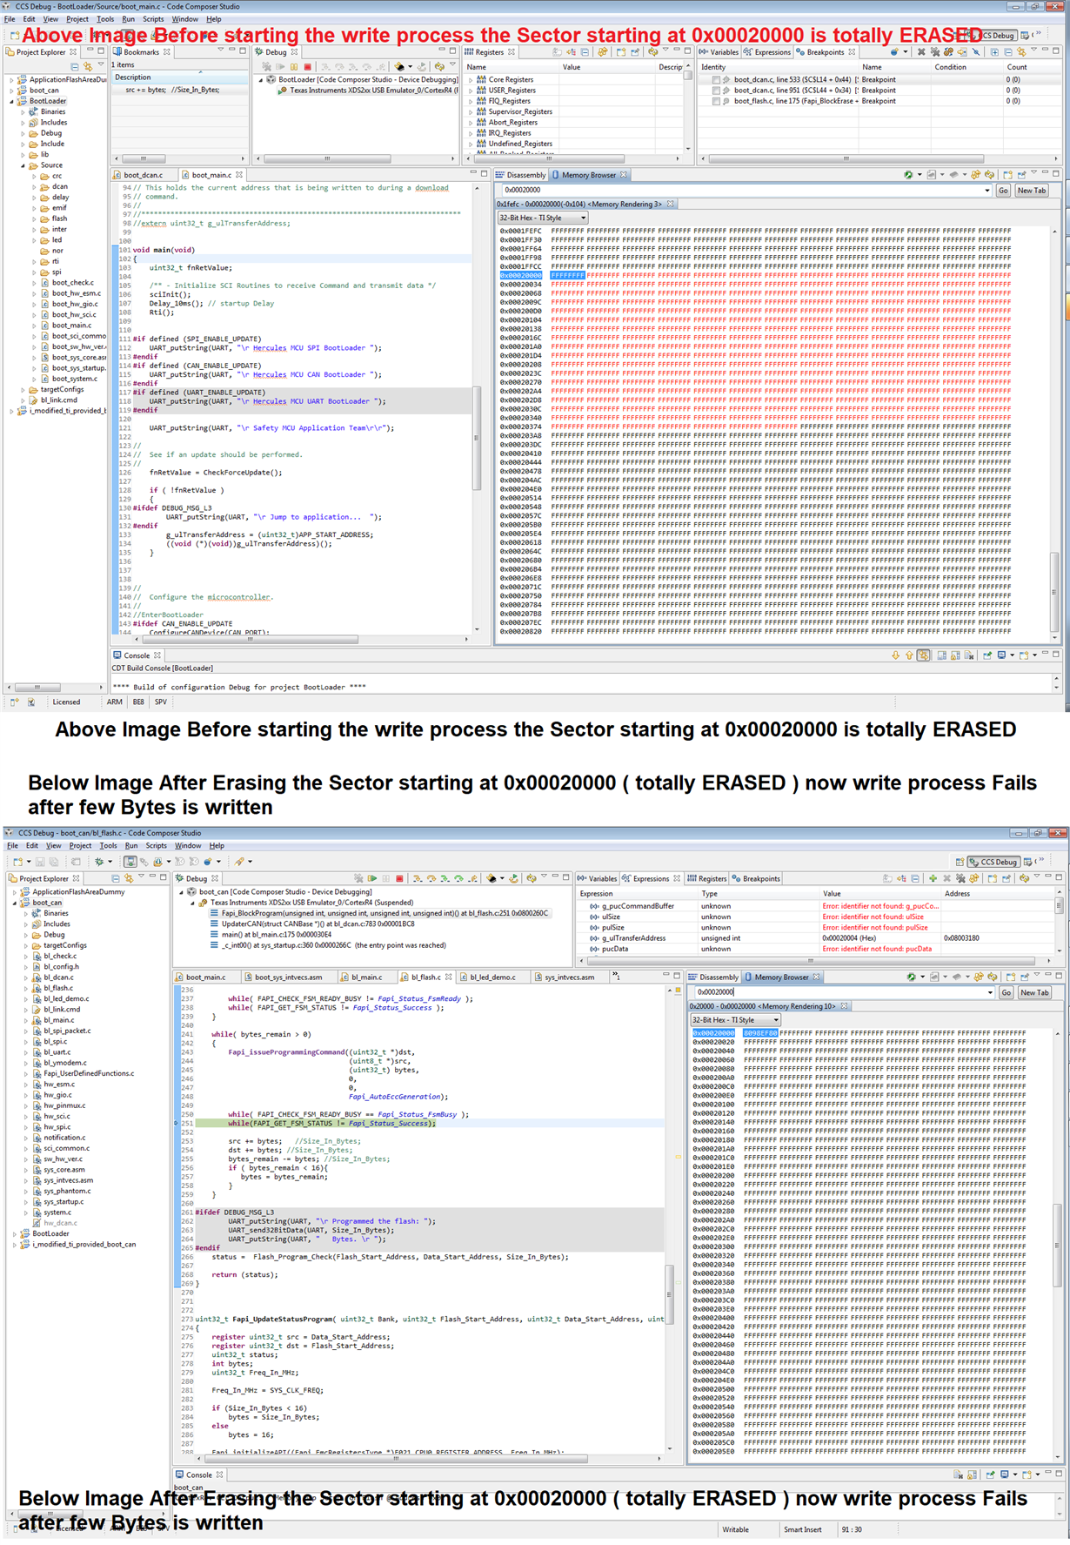The image size is (1070, 1545).
Task: Open Project menu in bottom window
Action: tap(80, 845)
